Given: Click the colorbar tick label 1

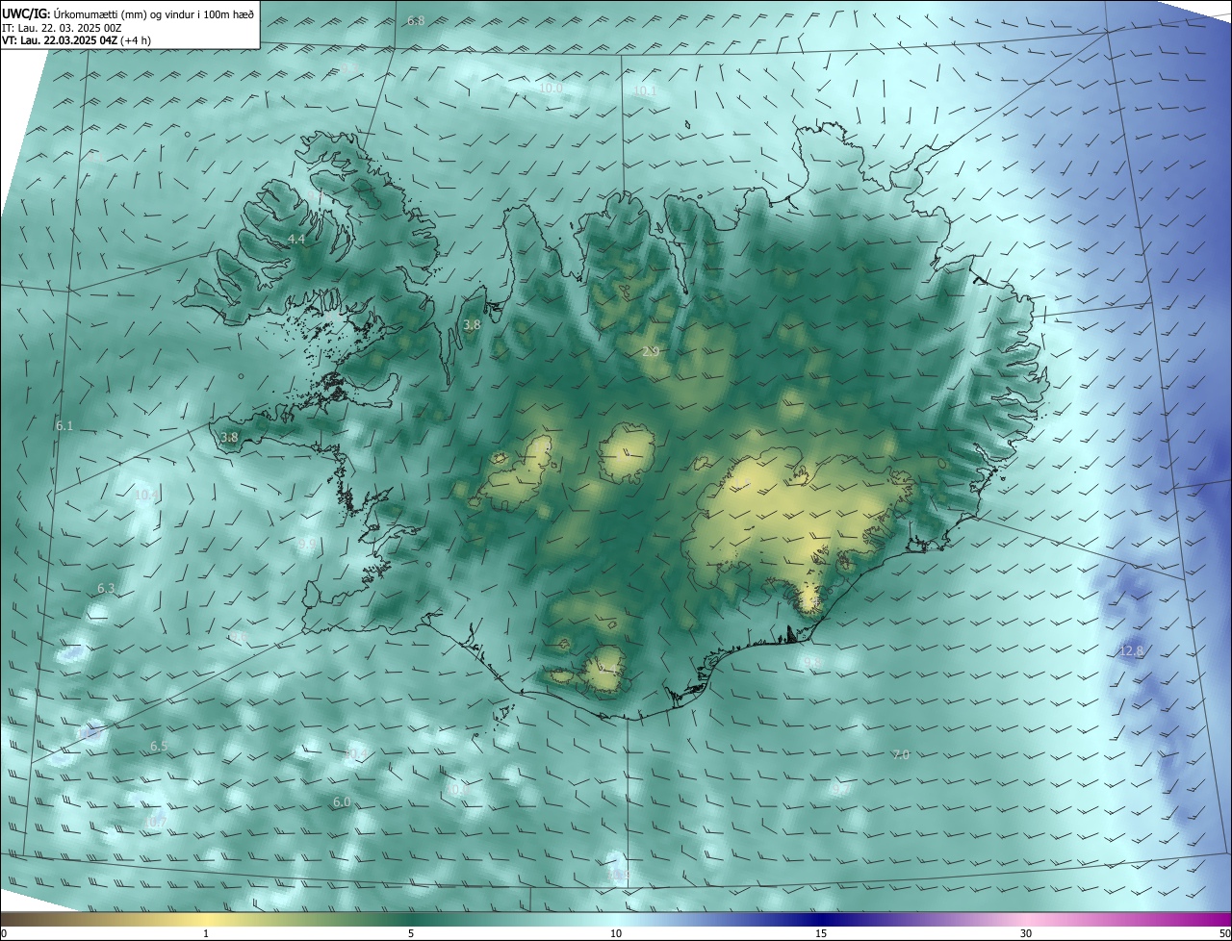Looking at the screenshot, I should (206, 934).
